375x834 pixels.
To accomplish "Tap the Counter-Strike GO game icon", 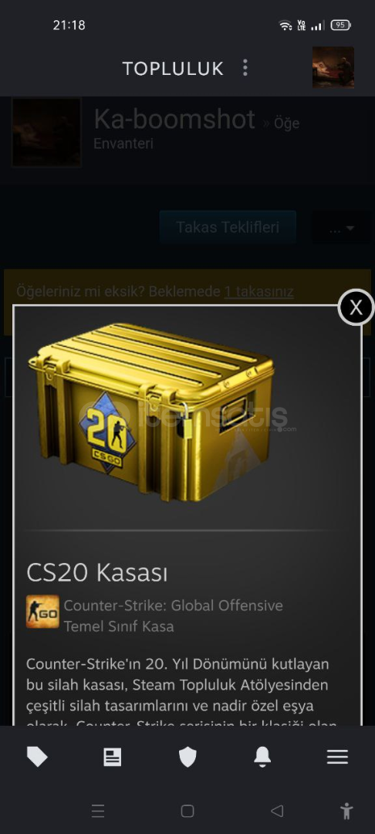I will (x=42, y=611).
